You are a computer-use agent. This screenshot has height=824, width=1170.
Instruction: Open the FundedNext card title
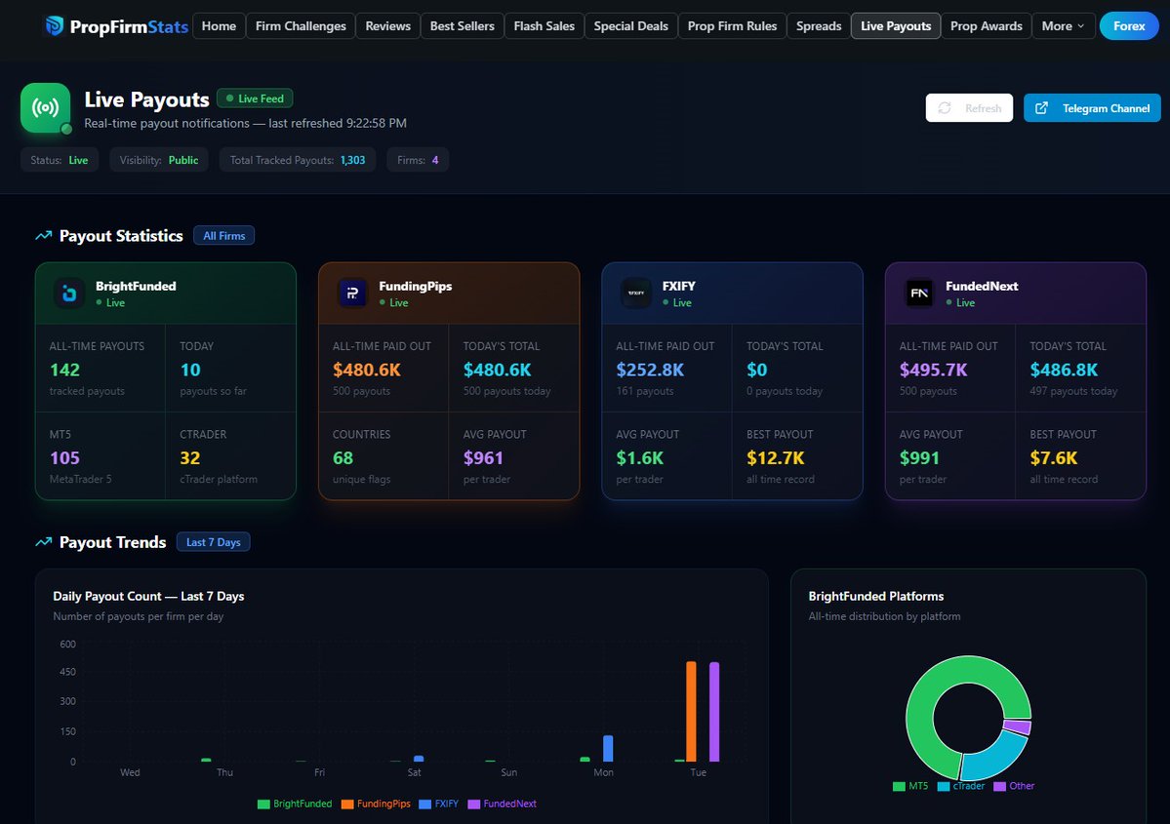[x=982, y=287]
